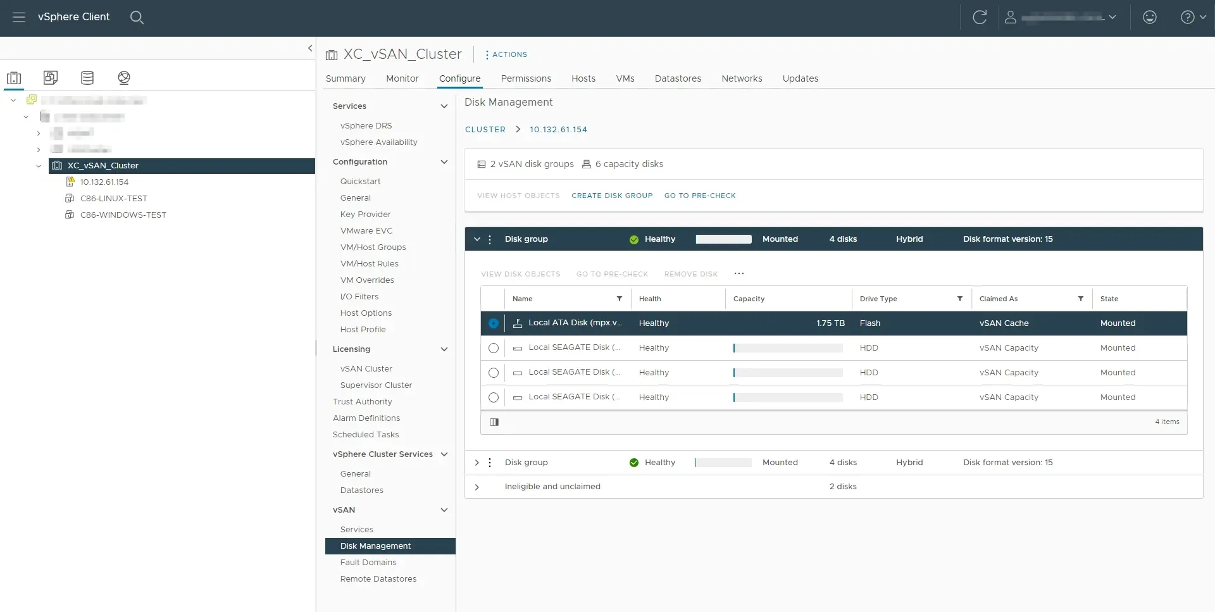The image size is (1215, 612).
Task: Expand the Ineligible and unclaimed row
Action: point(477,487)
